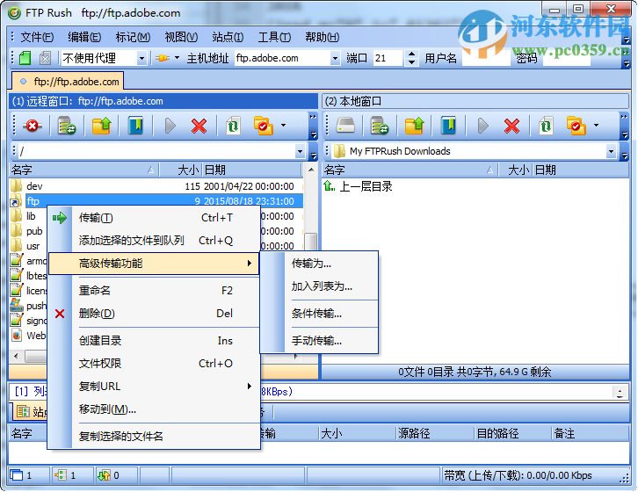Click the transfer play icon in local toolbar

tap(483, 126)
